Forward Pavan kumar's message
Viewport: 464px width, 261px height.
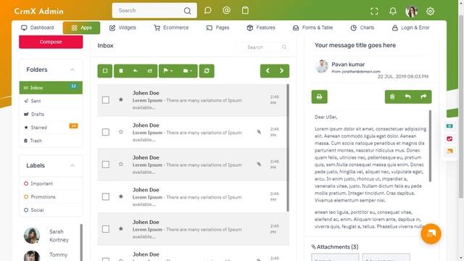coord(423,96)
